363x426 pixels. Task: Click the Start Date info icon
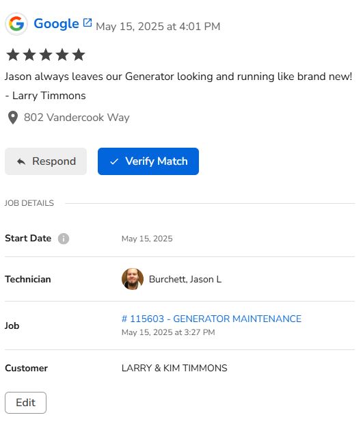[x=64, y=239]
